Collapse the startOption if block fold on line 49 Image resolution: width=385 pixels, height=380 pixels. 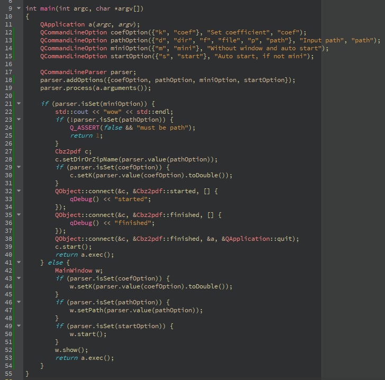pyautogui.click(x=19, y=325)
